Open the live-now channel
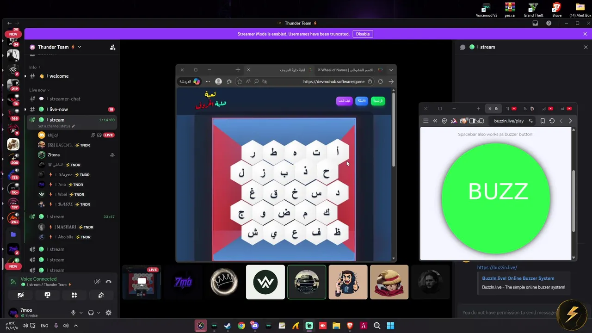 (x=72, y=109)
